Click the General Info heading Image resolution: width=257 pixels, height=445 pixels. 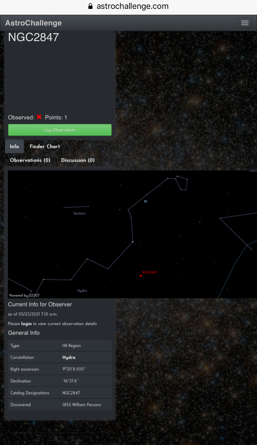point(24,333)
